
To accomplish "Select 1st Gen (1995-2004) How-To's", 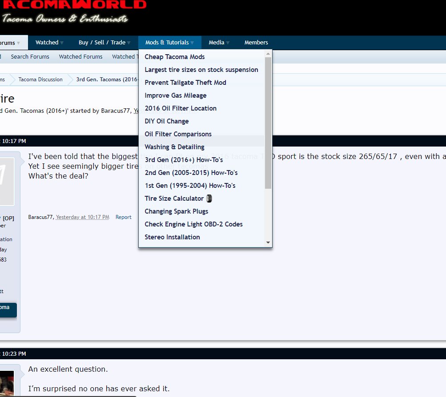I will tap(190, 186).
